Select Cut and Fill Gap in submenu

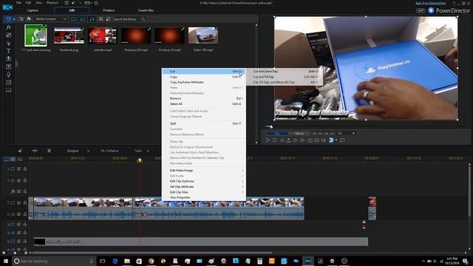tap(285, 77)
